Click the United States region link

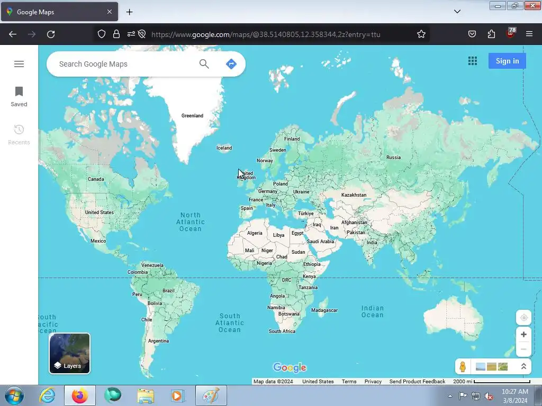click(x=318, y=382)
